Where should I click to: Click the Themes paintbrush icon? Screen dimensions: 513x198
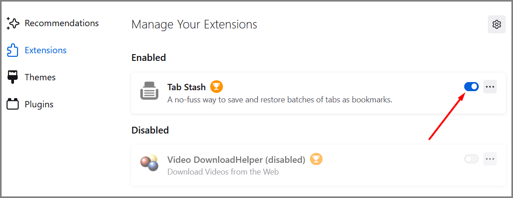tap(13, 78)
